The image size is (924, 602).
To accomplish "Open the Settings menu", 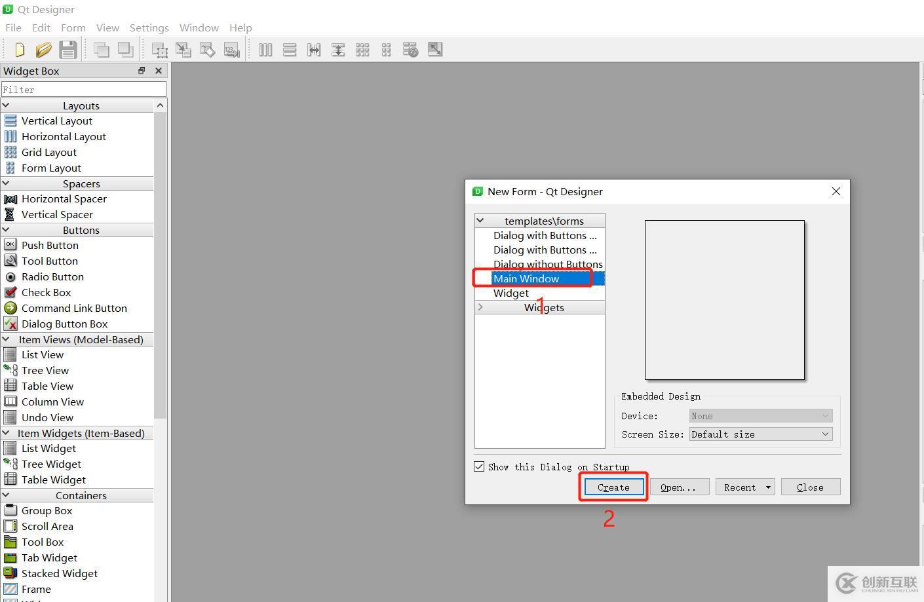I will point(149,28).
